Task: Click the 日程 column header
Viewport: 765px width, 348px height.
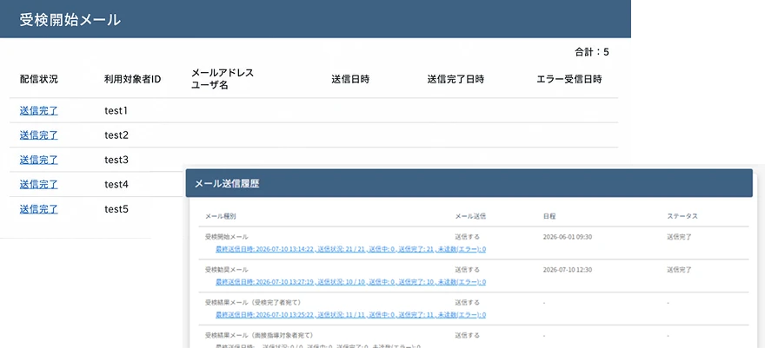Action: coord(549,216)
